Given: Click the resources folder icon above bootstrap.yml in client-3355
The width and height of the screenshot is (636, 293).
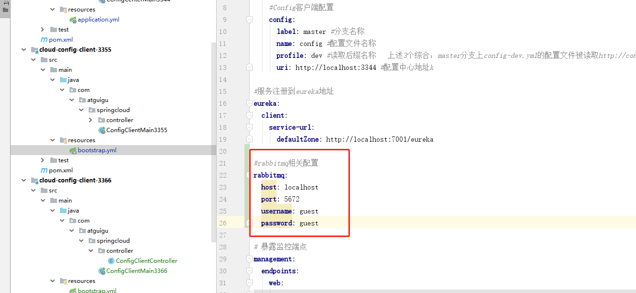Looking at the screenshot, I should (x=63, y=140).
